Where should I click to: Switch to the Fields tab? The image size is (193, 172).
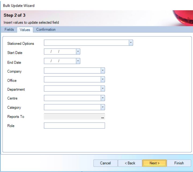pos(9,30)
